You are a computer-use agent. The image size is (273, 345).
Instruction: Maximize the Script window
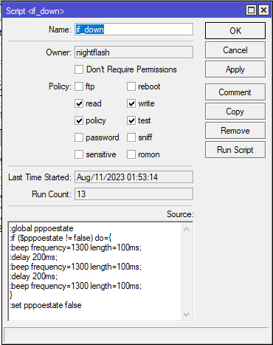click(x=251, y=10)
